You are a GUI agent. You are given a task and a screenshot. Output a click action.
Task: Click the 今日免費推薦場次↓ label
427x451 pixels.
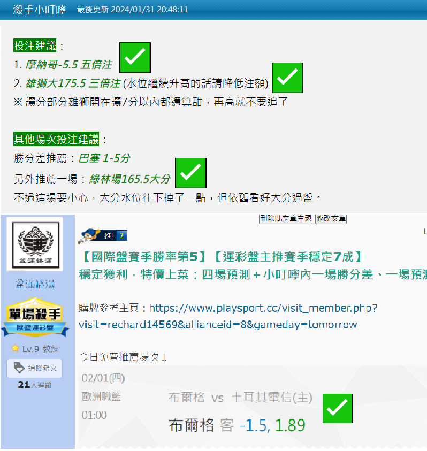(x=123, y=357)
